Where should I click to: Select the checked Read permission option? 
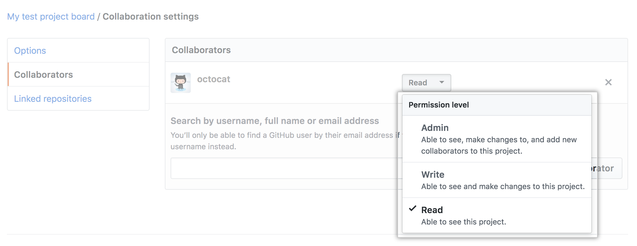(x=432, y=210)
